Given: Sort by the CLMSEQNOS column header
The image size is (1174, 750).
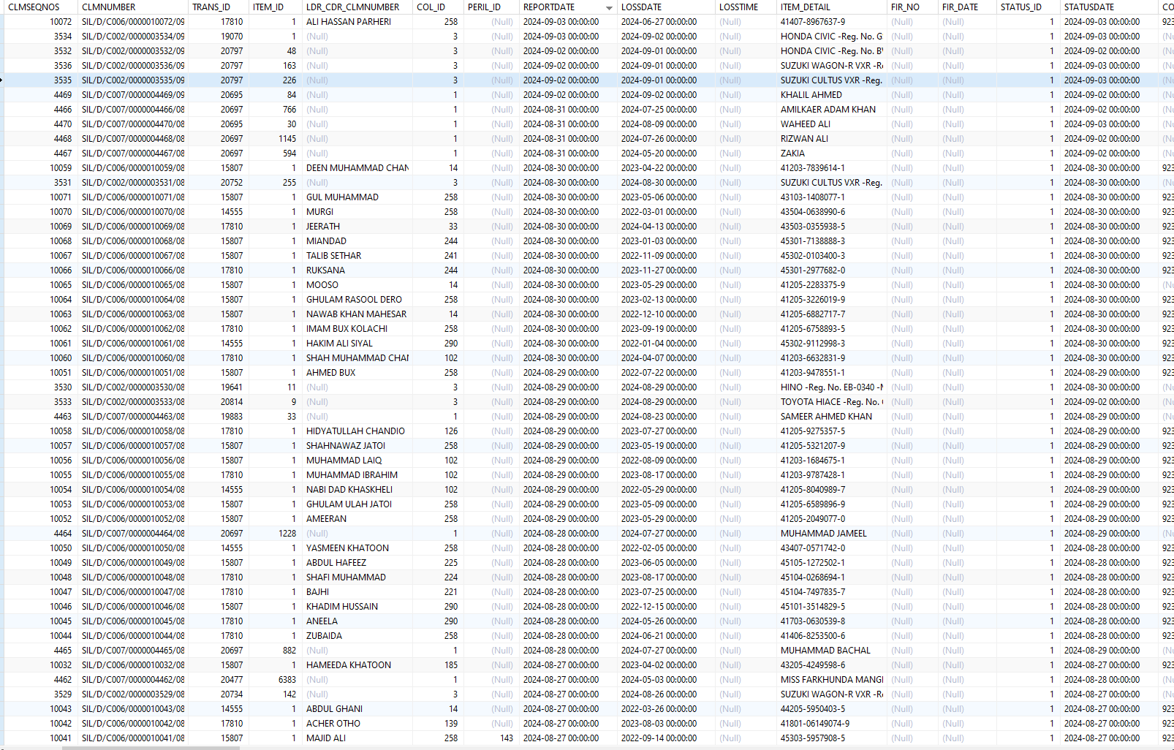Looking at the screenshot, I should [x=39, y=7].
